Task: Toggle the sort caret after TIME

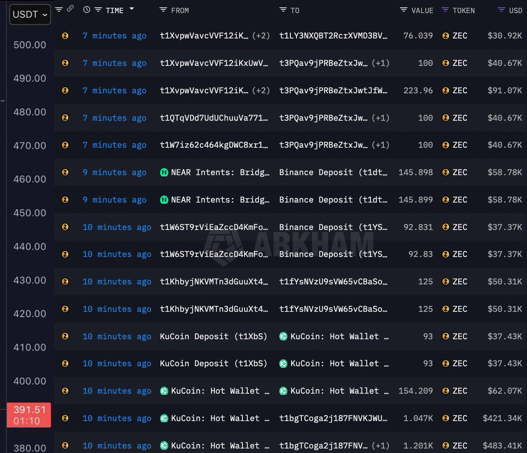Action: coord(131,9)
